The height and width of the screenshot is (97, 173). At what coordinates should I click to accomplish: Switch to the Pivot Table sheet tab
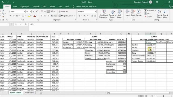click(x=29, y=93)
